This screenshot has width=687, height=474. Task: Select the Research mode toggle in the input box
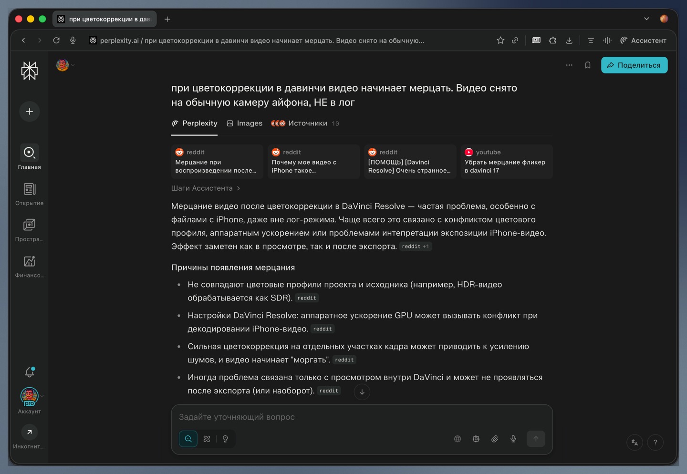pyautogui.click(x=207, y=439)
